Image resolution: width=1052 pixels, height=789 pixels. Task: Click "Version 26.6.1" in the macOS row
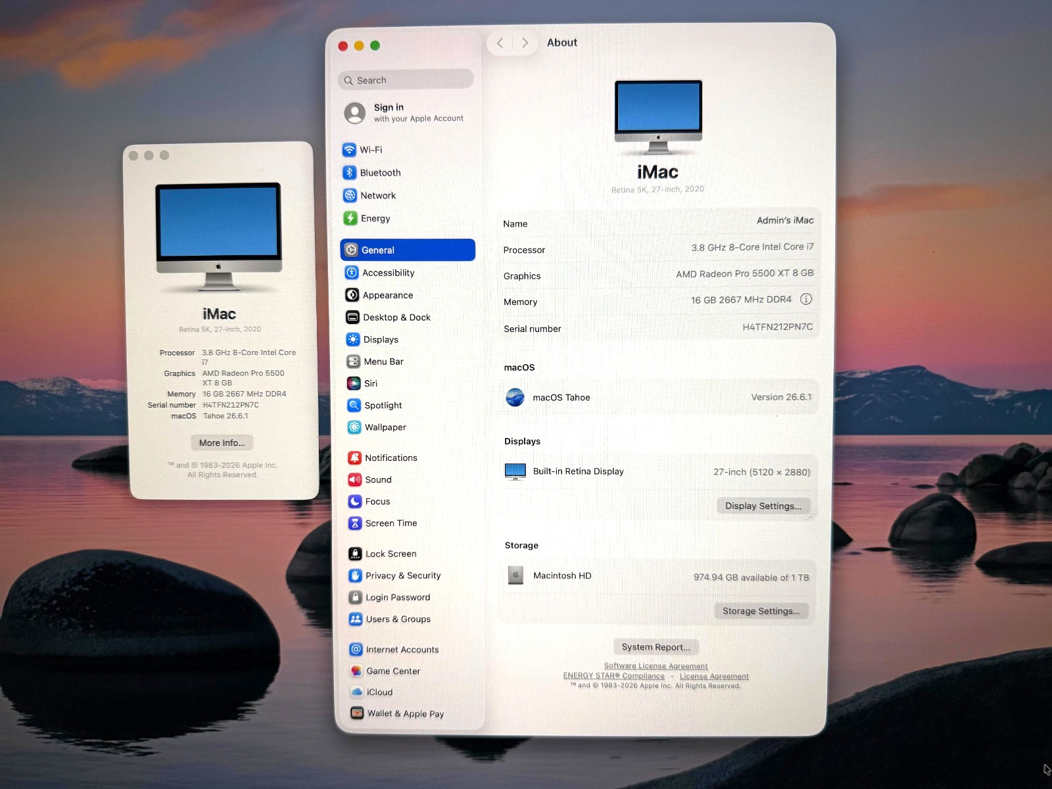pyautogui.click(x=781, y=397)
